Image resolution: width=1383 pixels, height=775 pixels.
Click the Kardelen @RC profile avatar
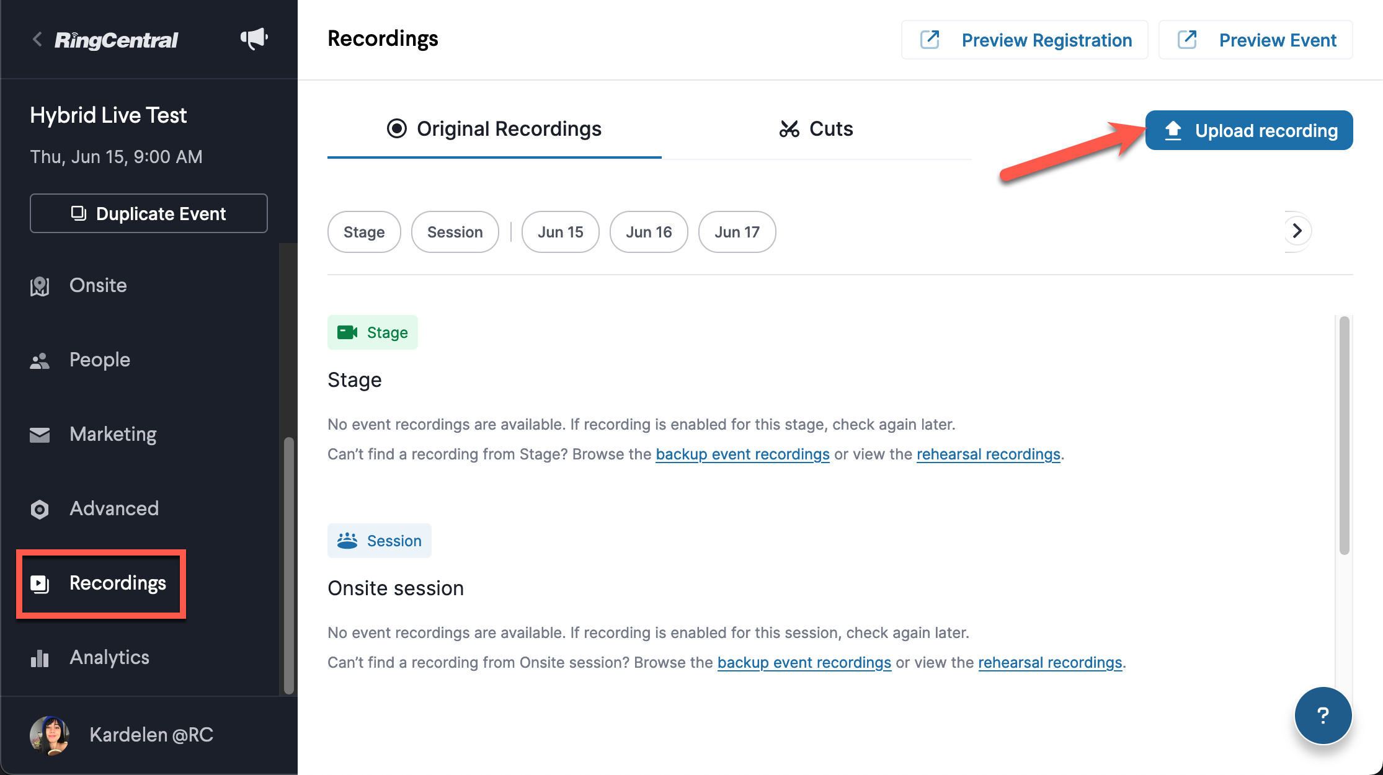point(50,735)
